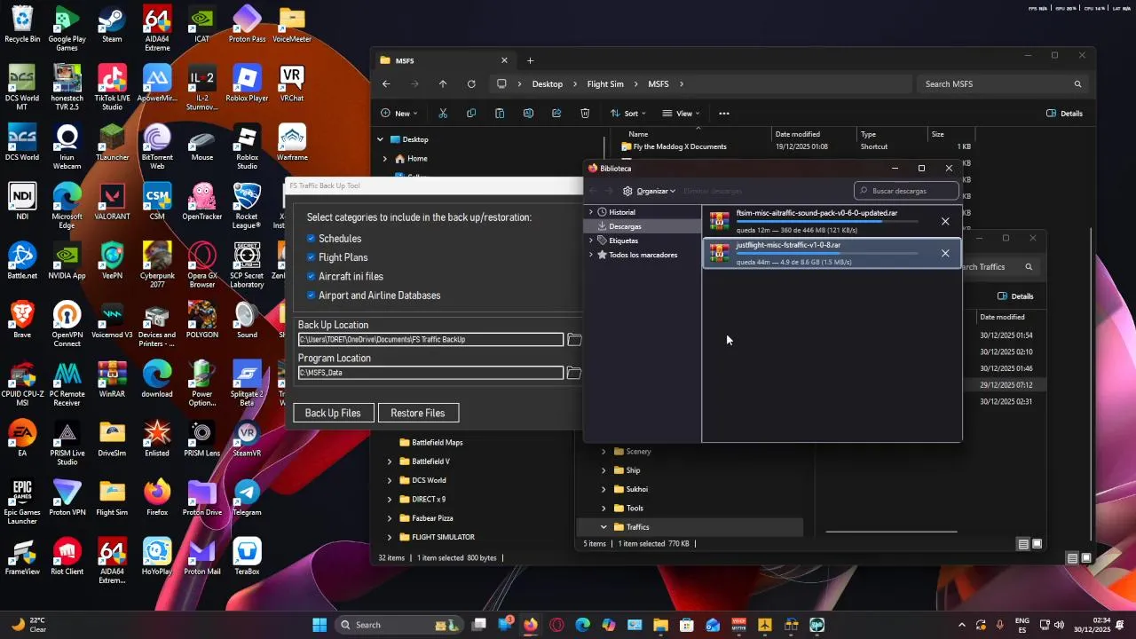
Task: Toggle the Flight Plans checkbox
Action: coord(312,257)
